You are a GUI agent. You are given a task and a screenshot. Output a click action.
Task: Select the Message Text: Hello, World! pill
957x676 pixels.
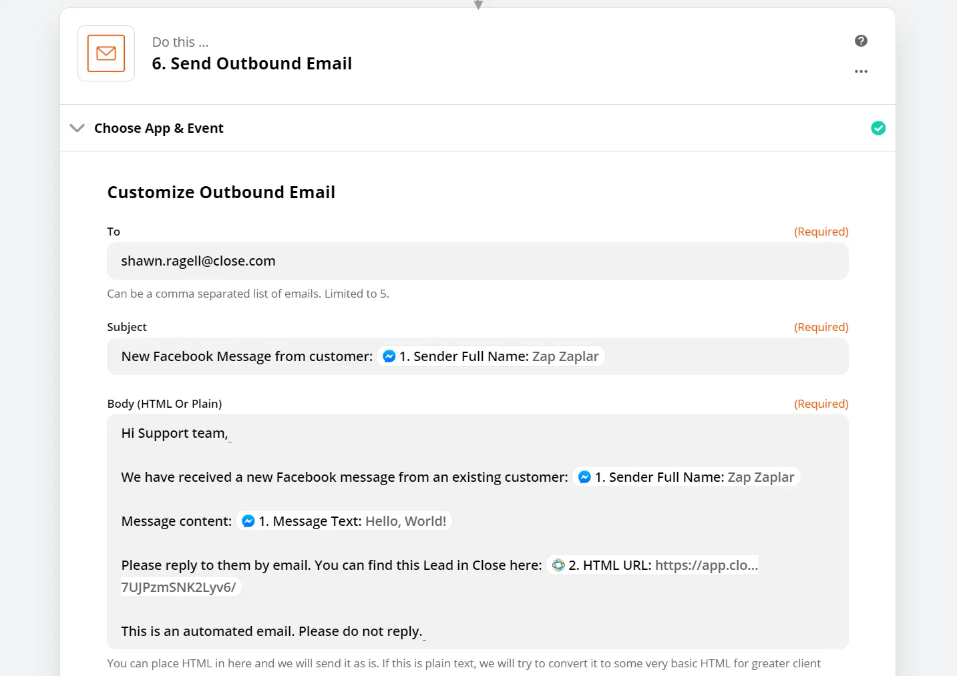pos(344,521)
